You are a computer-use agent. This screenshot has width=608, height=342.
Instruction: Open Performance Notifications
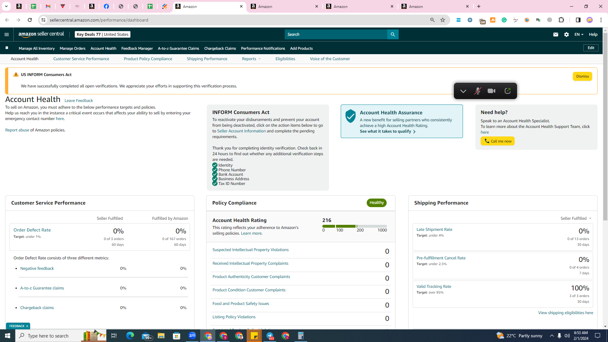(263, 48)
